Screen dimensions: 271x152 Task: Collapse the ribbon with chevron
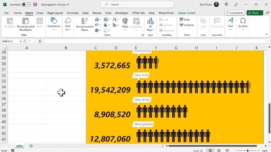267,34
